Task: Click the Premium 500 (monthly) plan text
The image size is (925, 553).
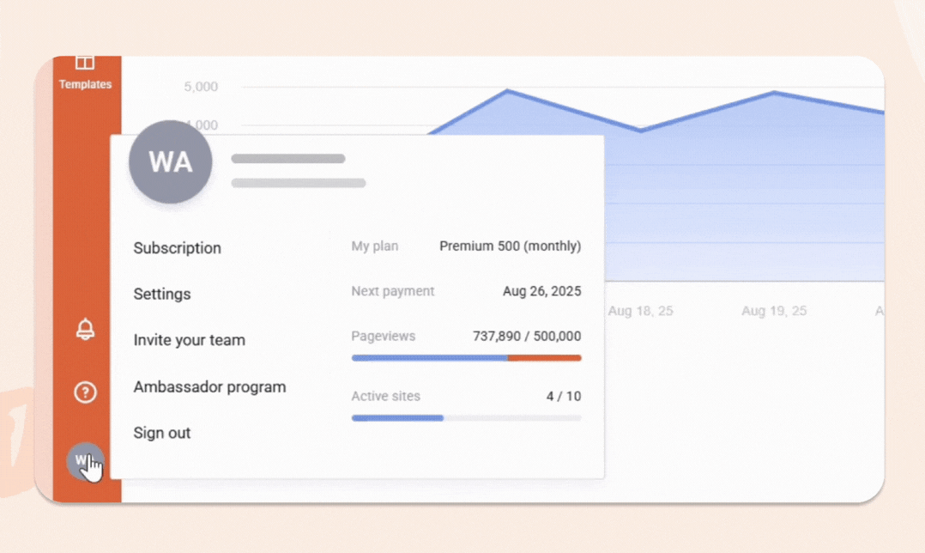Action: (x=510, y=246)
